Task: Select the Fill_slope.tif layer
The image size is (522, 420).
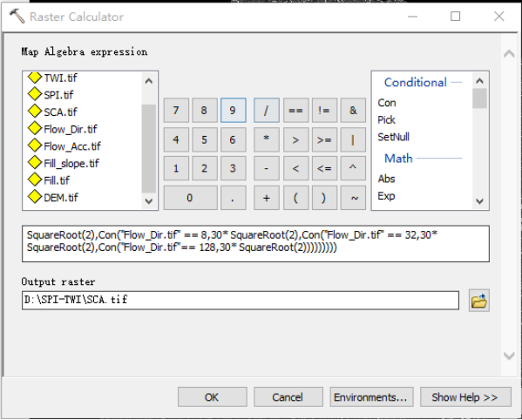Action: pyautogui.click(x=71, y=164)
